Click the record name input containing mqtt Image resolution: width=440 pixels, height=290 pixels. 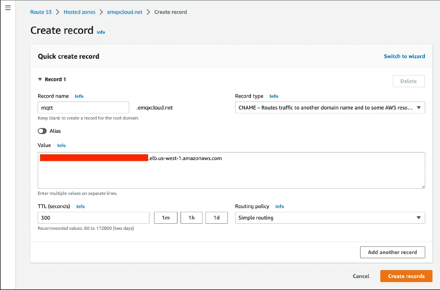(83, 107)
